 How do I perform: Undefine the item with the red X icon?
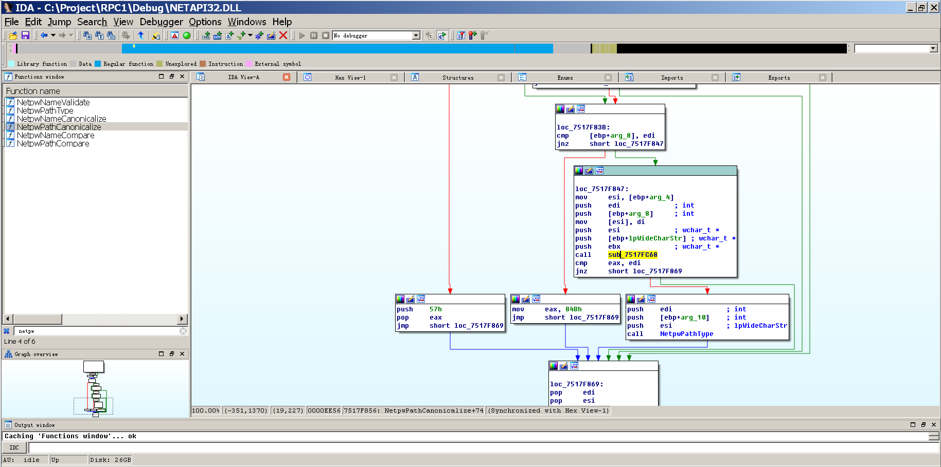tap(283, 35)
